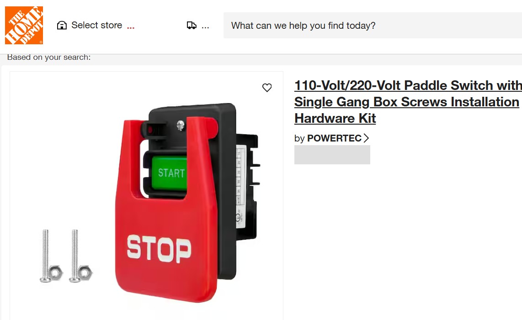Click The Home Depot logo

coord(24,25)
